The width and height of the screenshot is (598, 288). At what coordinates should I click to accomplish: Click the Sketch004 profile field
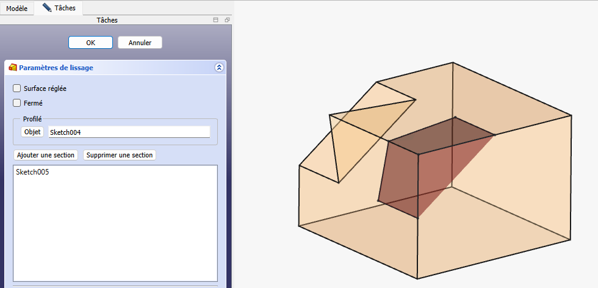129,132
